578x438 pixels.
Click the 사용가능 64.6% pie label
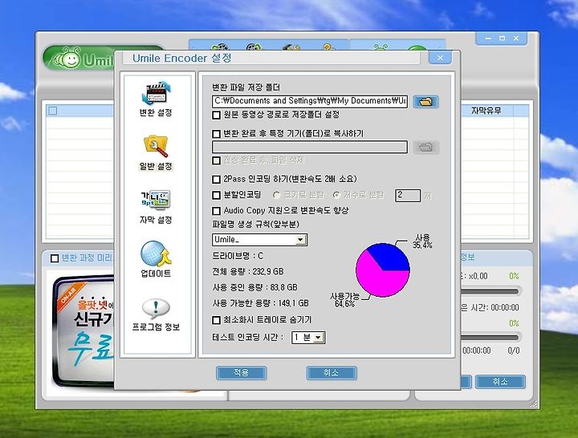click(344, 300)
